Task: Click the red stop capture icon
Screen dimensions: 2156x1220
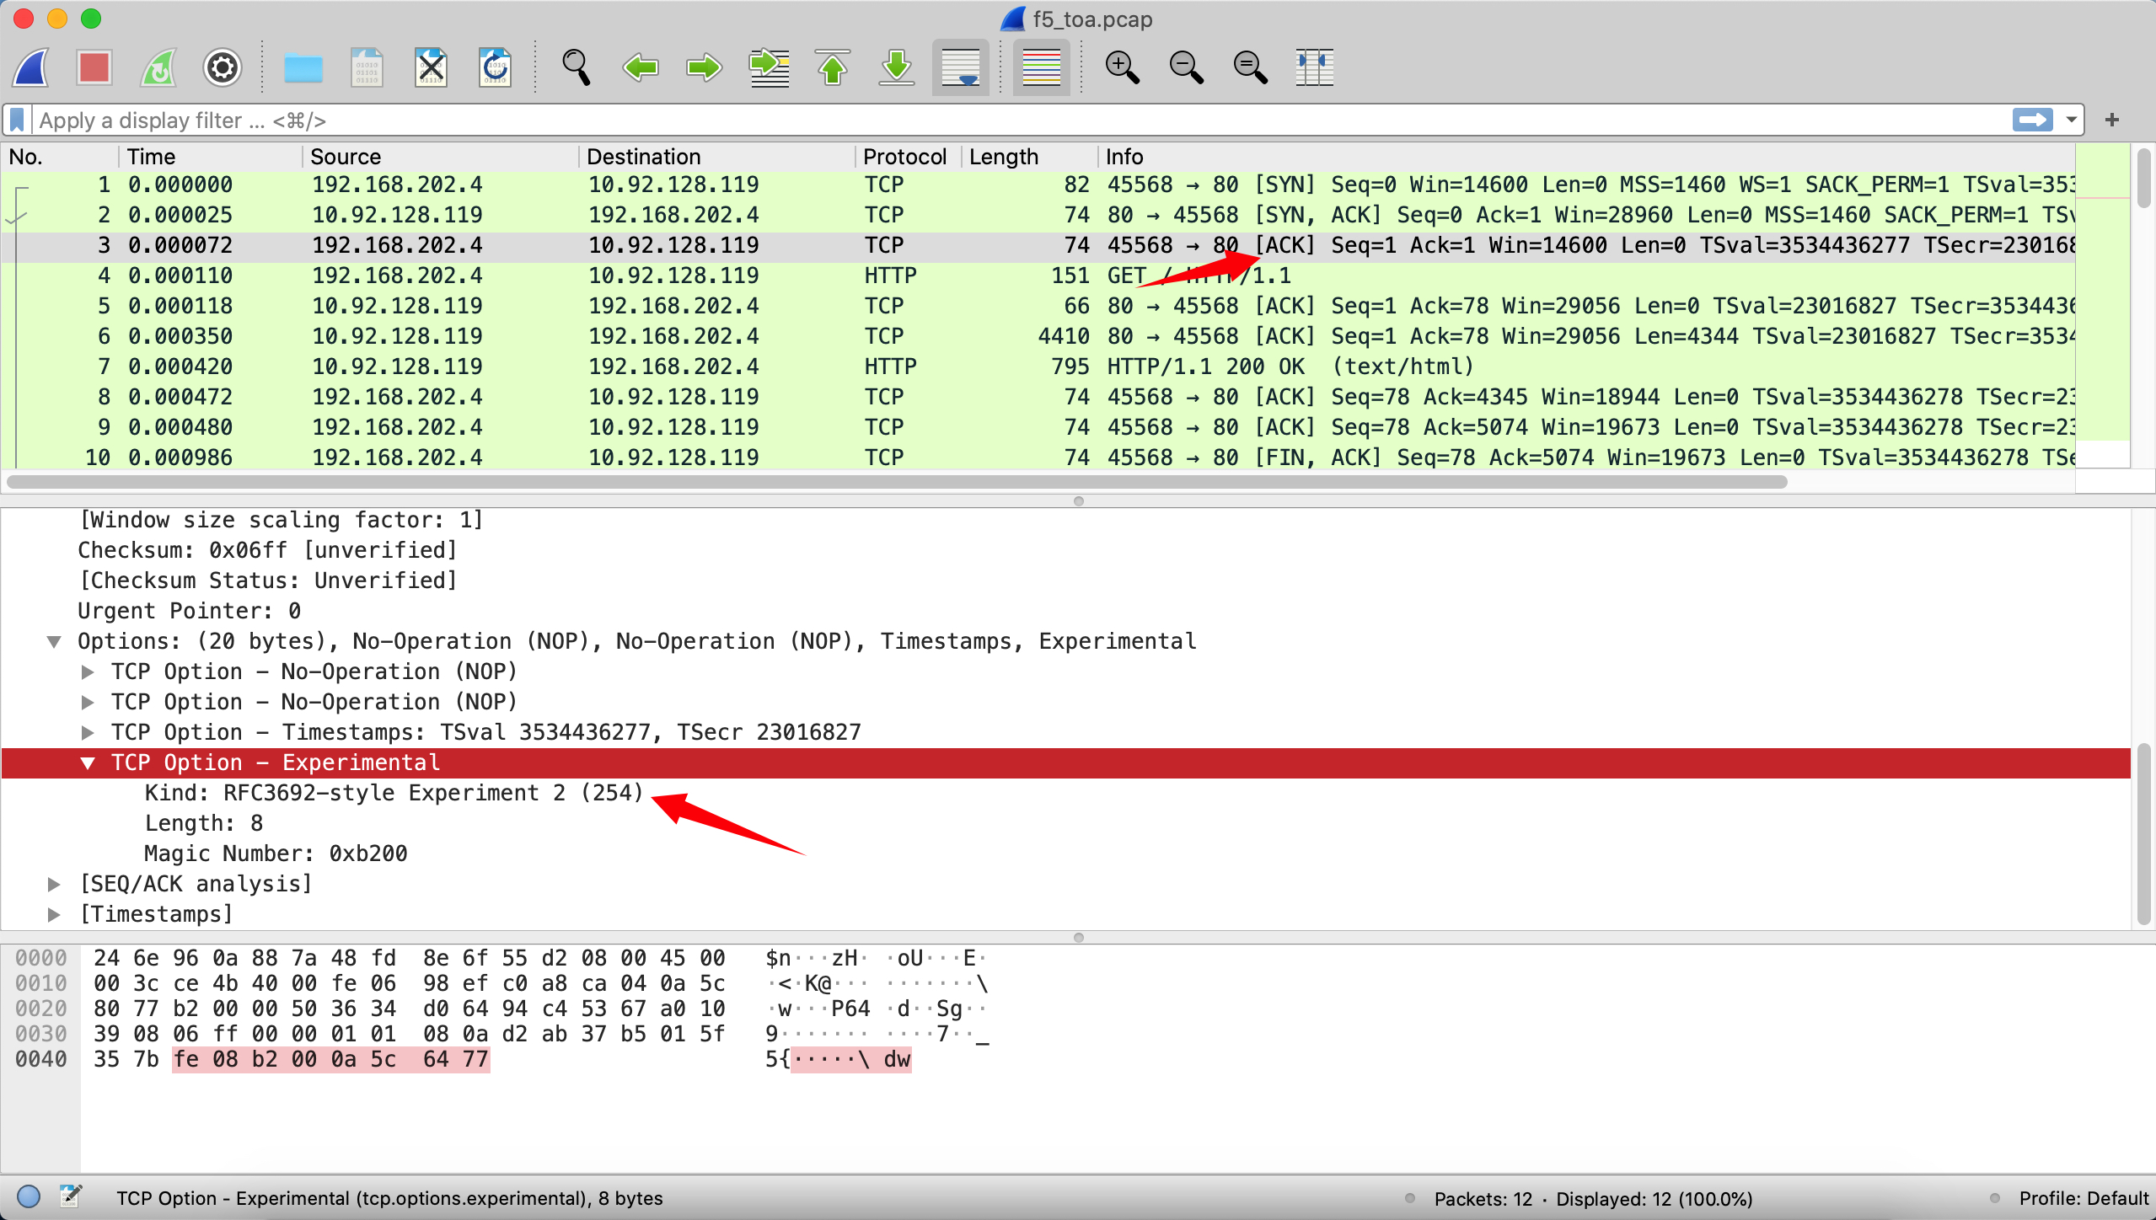Action: tap(94, 67)
